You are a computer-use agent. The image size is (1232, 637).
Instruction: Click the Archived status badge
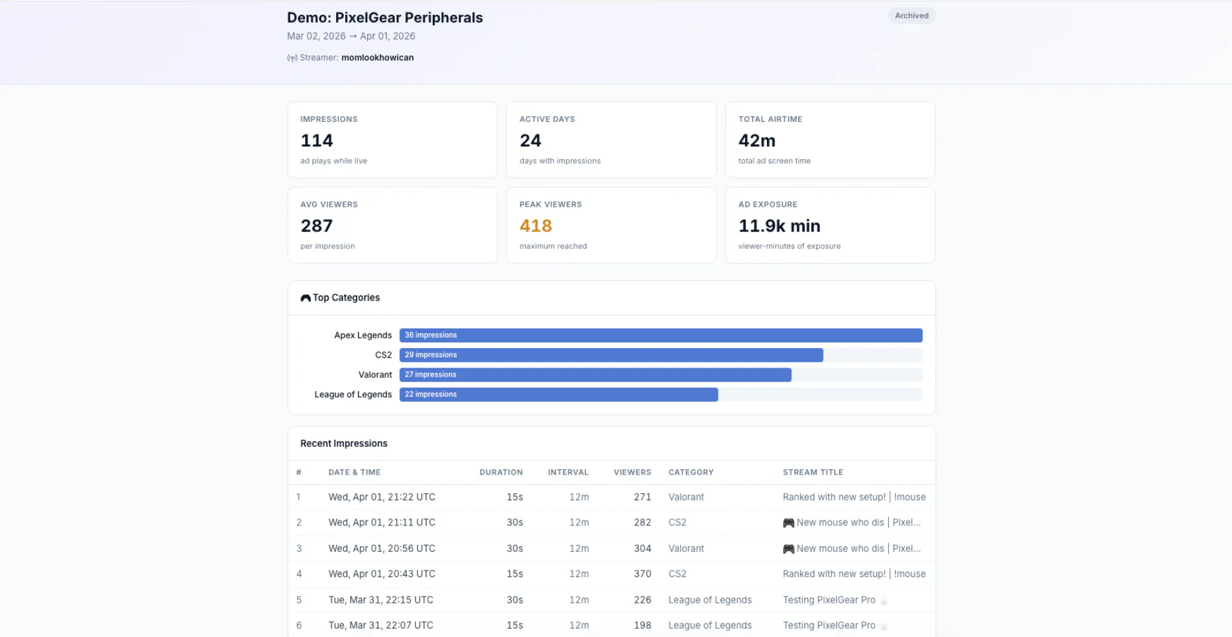[x=911, y=15]
